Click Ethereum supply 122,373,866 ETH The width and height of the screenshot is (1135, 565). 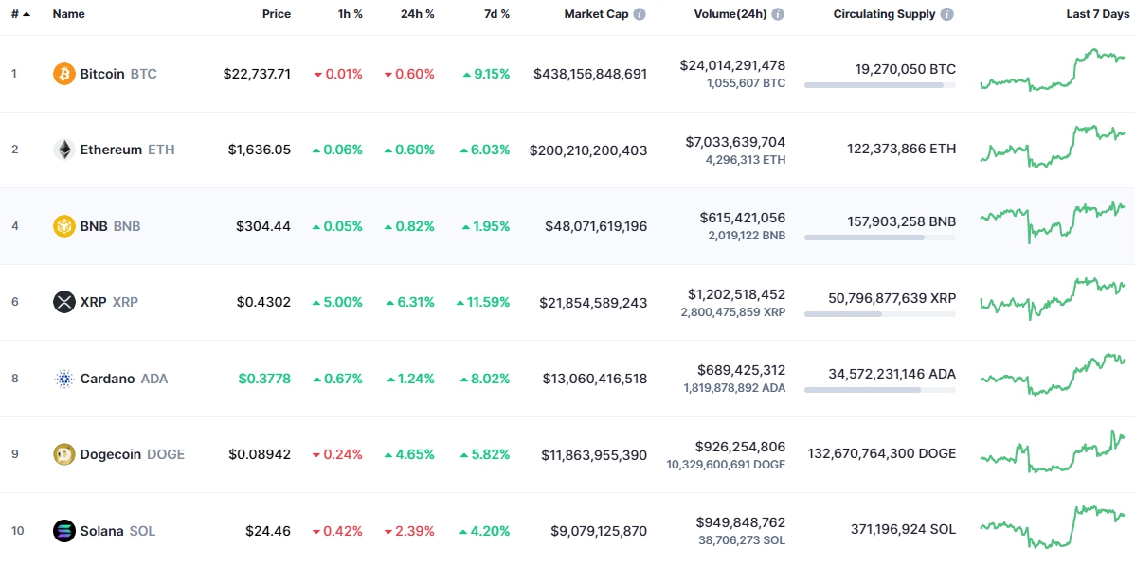coord(901,150)
